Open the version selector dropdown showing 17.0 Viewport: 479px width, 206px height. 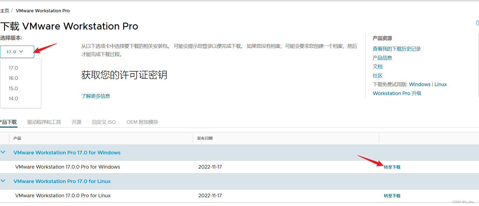pos(17,52)
